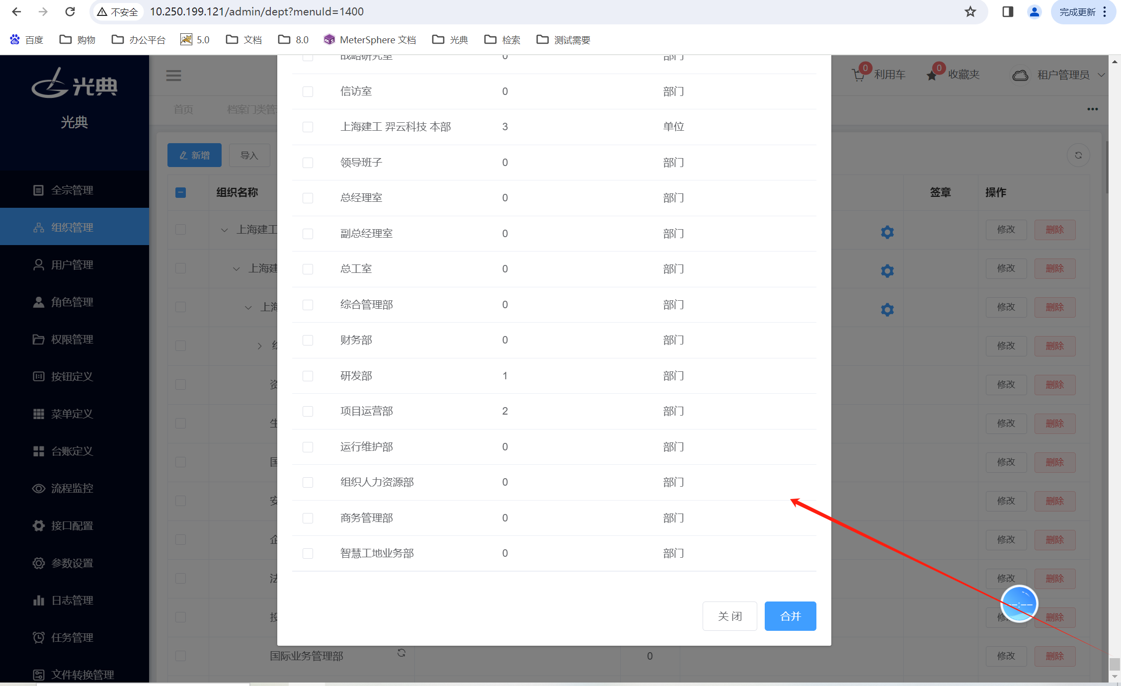Viewport: 1121px width, 686px height.
Task: Open 任务管理 sidebar item
Action: (75, 637)
